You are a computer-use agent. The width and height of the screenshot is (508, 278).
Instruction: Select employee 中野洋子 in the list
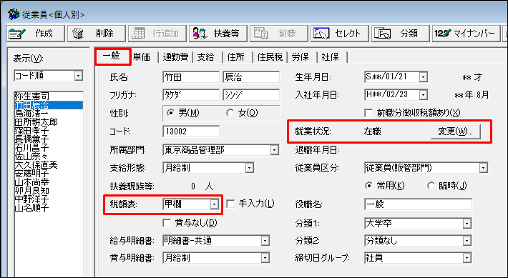click(49, 199)
